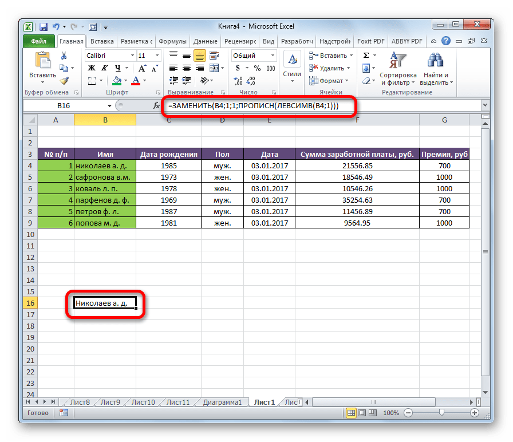Click the Файл button
The image size is (513, 442).
39,41
